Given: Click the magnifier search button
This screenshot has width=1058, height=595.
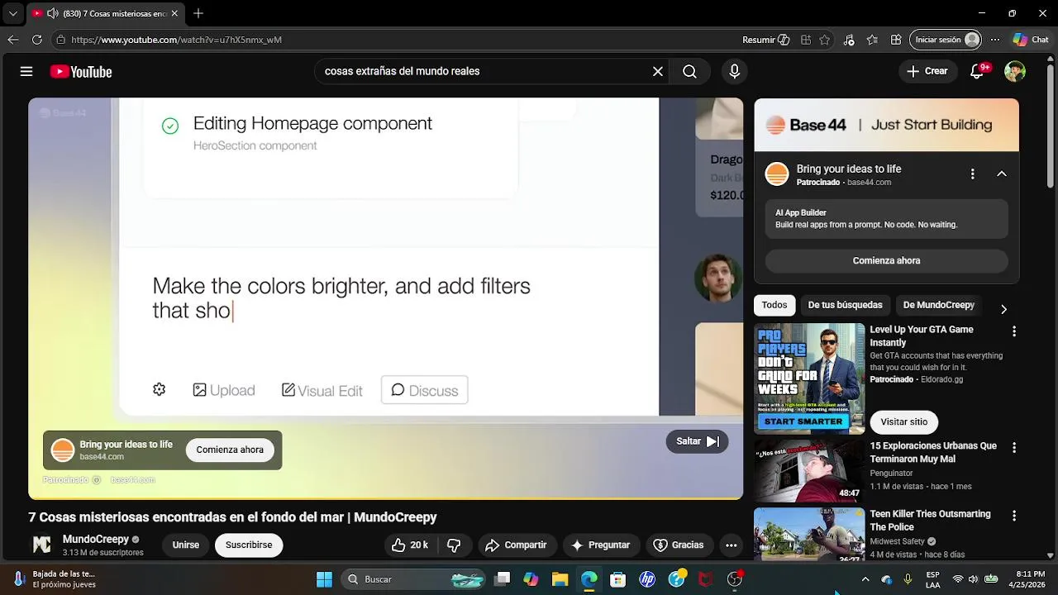Looking at the screenshot, I should coord(689,72).
